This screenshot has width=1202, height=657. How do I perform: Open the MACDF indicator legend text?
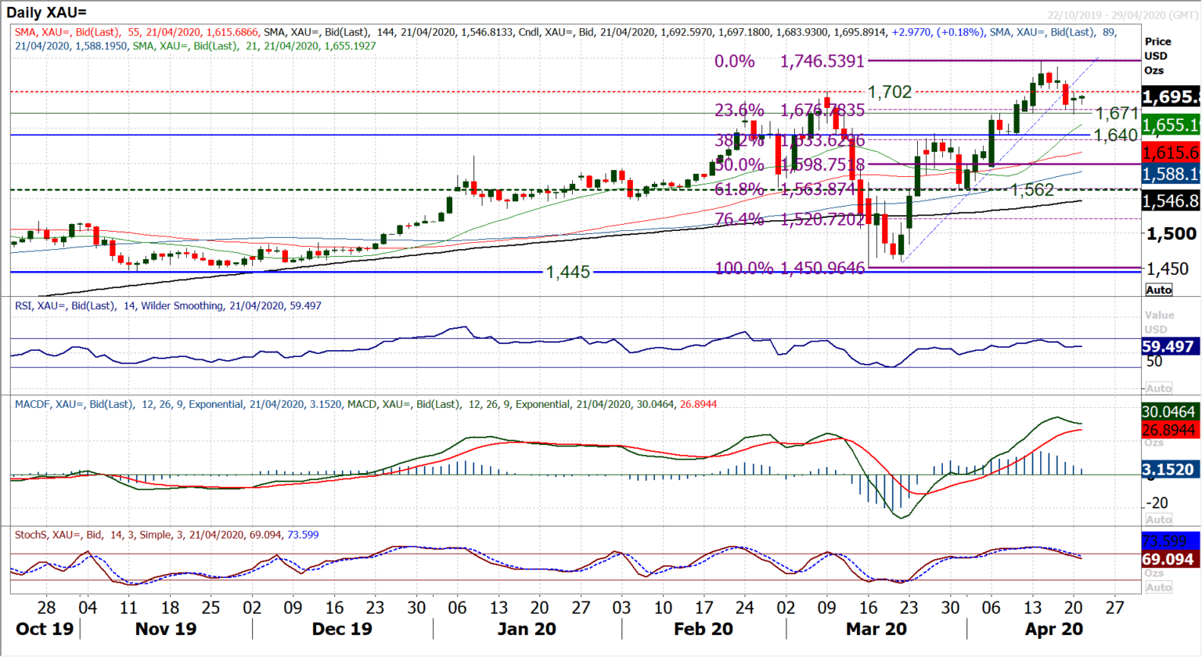[365, 405]
